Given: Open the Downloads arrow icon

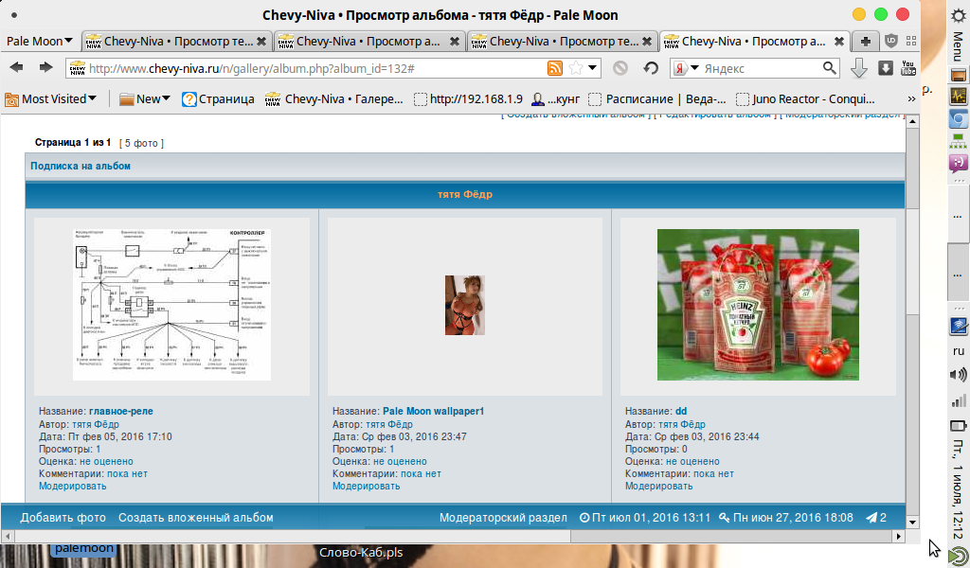Looking at the screenshot, I should 859,68.
